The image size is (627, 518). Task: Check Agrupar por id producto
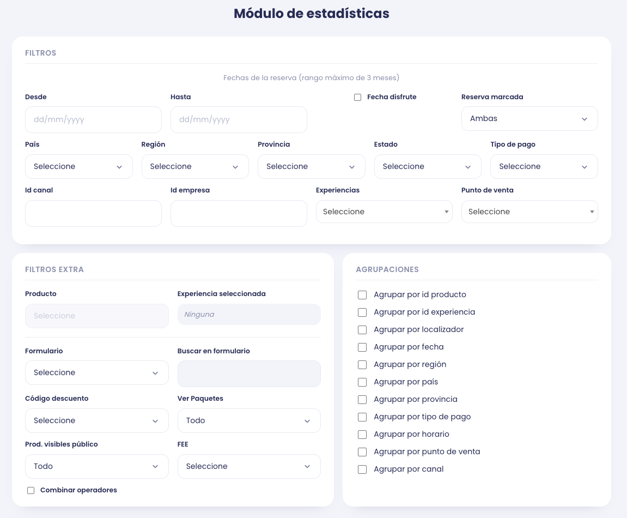362,295
